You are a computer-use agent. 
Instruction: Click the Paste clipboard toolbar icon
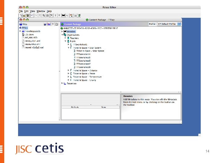[x=48, y=15]
